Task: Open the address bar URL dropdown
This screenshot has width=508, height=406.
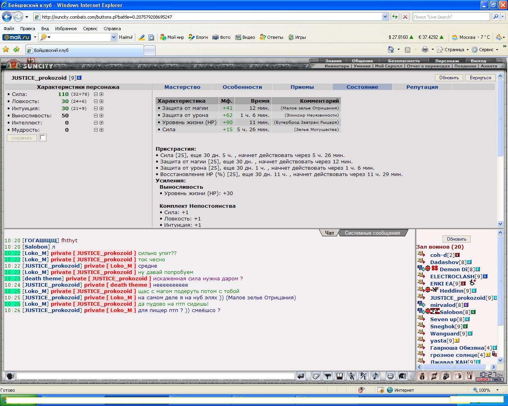Action: coord(385,17)
